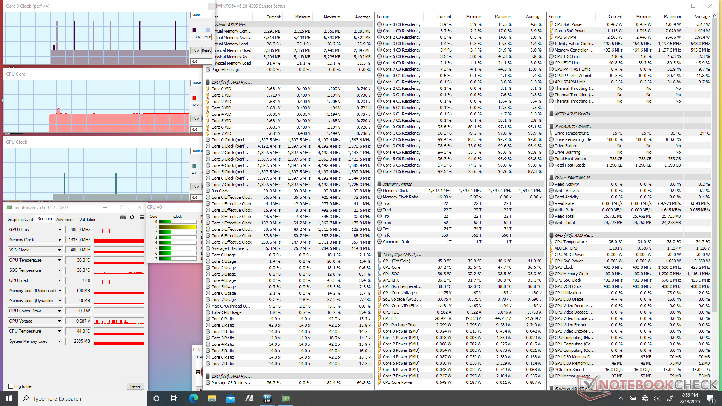Open the Mail app from the taskbar

tap(230, 398)
